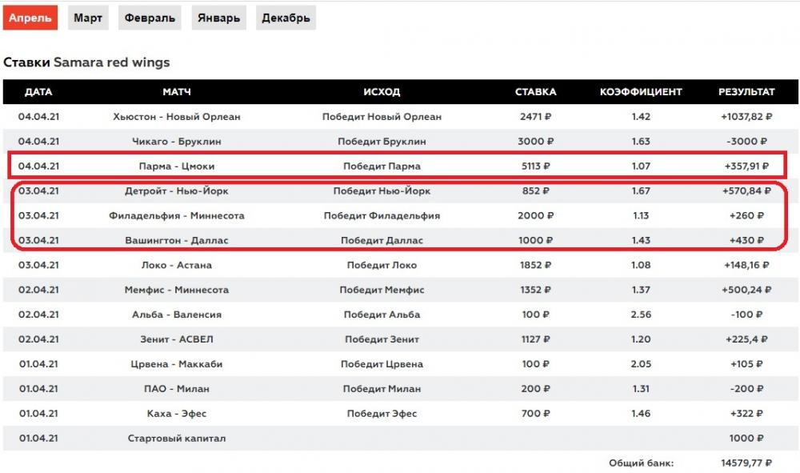
Task: Select the Зенит - АСВЕЛ match
Action: [177, 339]
